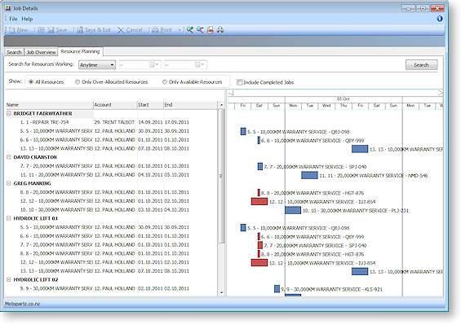Click the Job Details window icon in title bar

coord(8,8)
